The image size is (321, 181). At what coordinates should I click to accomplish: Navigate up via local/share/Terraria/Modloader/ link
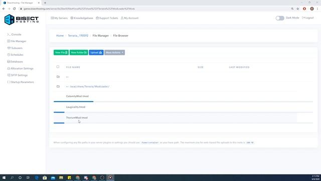(x=90, y=86)
